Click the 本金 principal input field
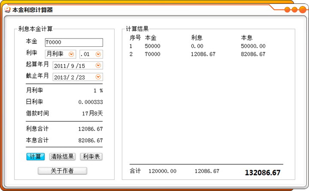Screen dimensions: 309x191 point(74,42)
